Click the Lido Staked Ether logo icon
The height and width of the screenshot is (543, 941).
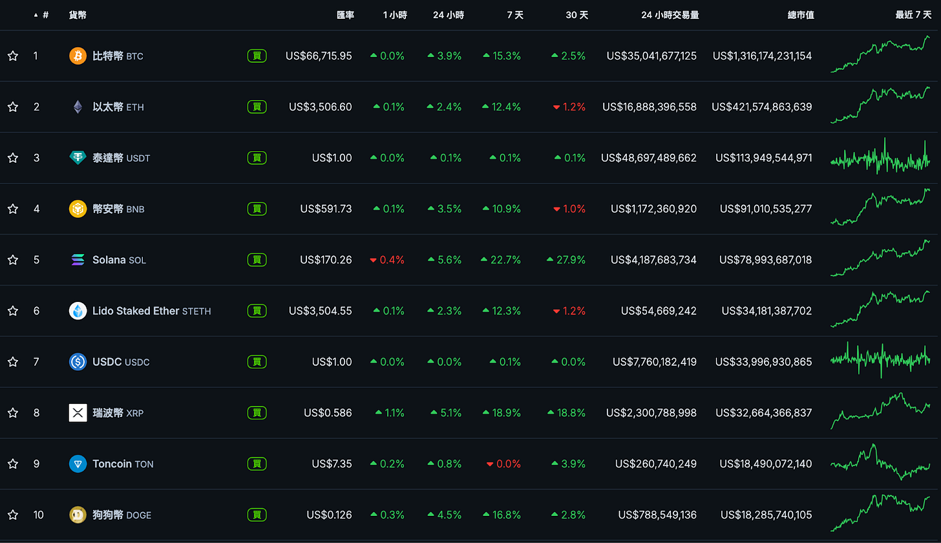tap(78, 311)
